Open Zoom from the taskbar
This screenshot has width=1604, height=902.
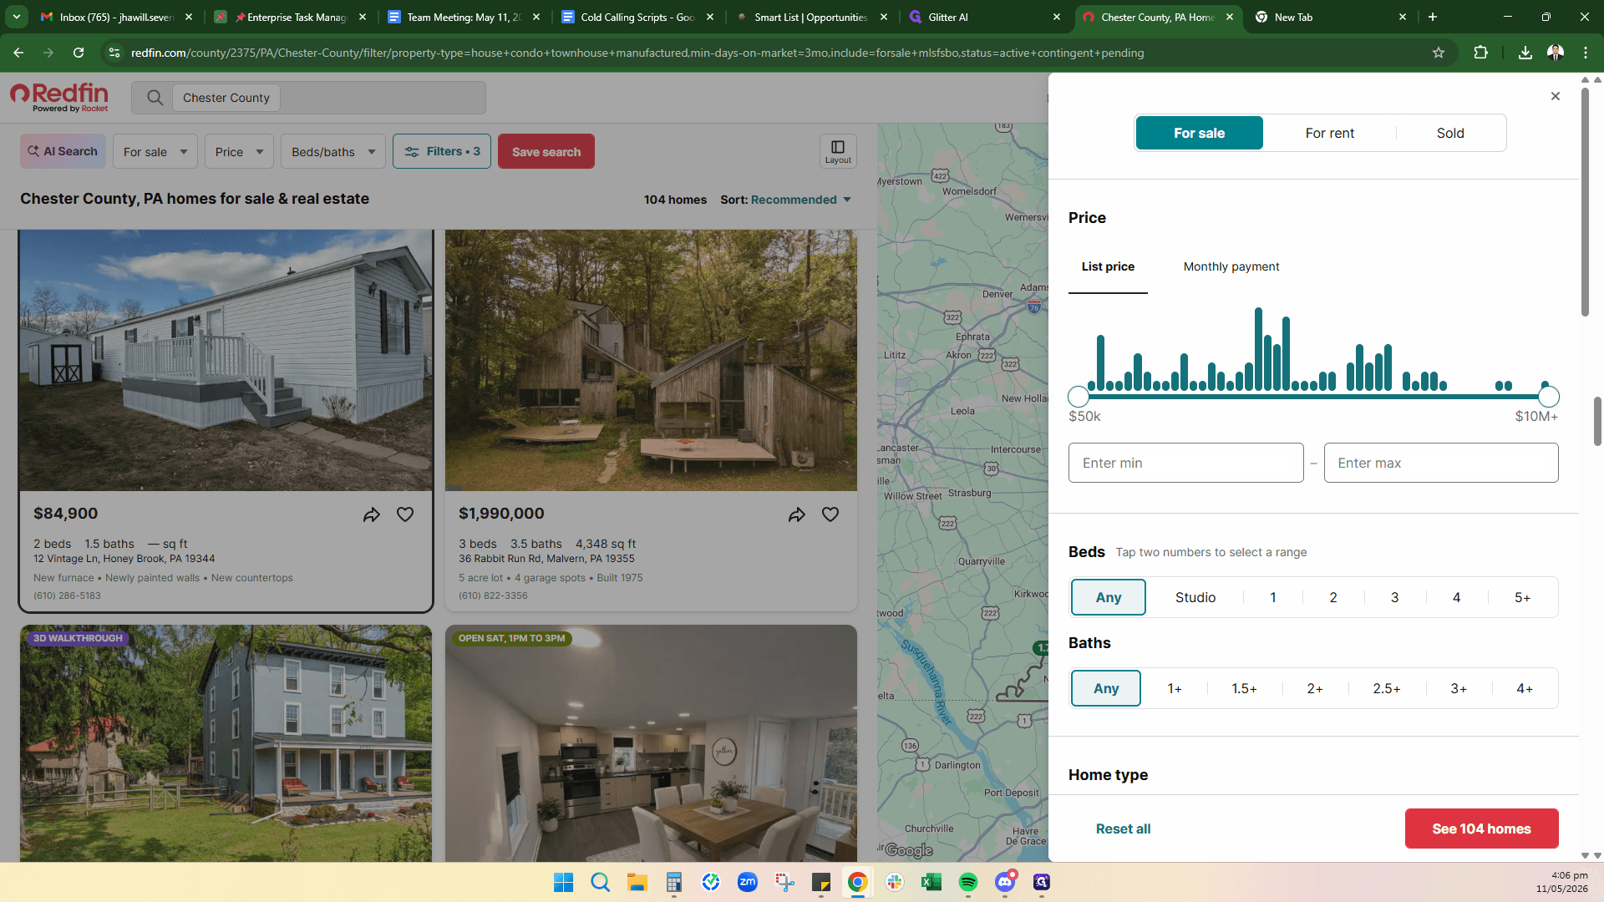[x=748, y=882]
